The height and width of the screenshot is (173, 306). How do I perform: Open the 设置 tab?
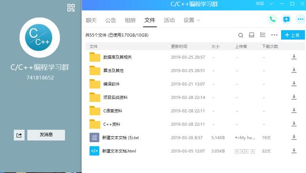pyautogui.click(x=189, y=20)
